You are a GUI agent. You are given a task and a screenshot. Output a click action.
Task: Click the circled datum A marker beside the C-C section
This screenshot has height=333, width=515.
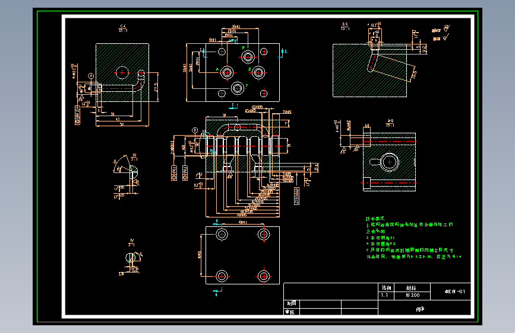tap(91, 76)
